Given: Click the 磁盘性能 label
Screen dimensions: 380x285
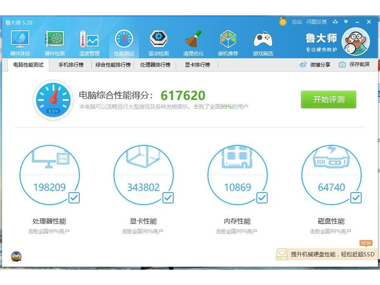Looking at the screenshot, I should tap(331, 221).
